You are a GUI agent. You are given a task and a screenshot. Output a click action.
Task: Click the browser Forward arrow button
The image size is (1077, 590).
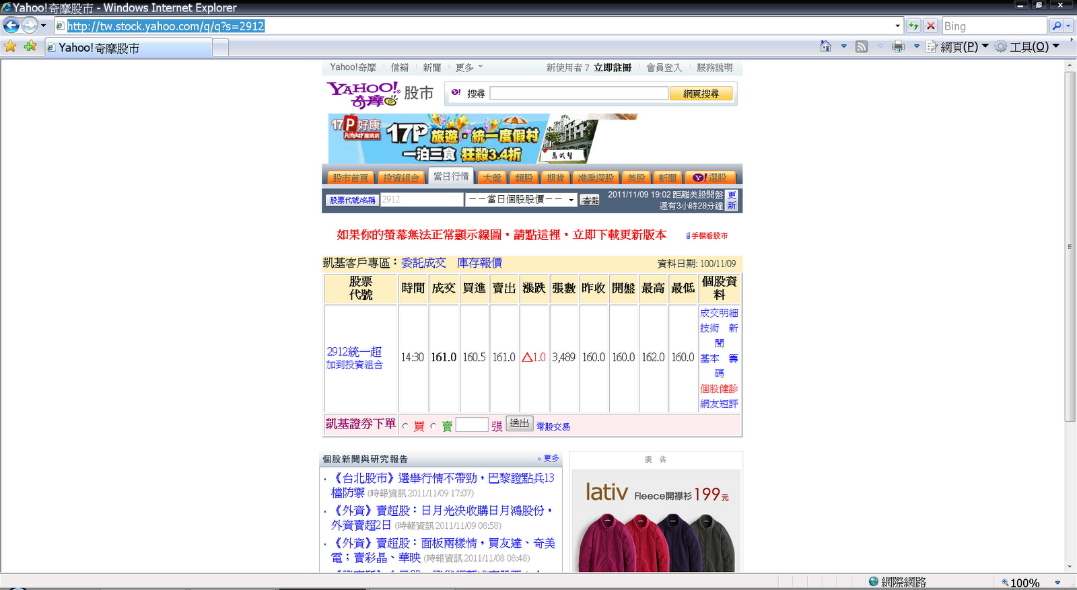[x=30, y=26]
